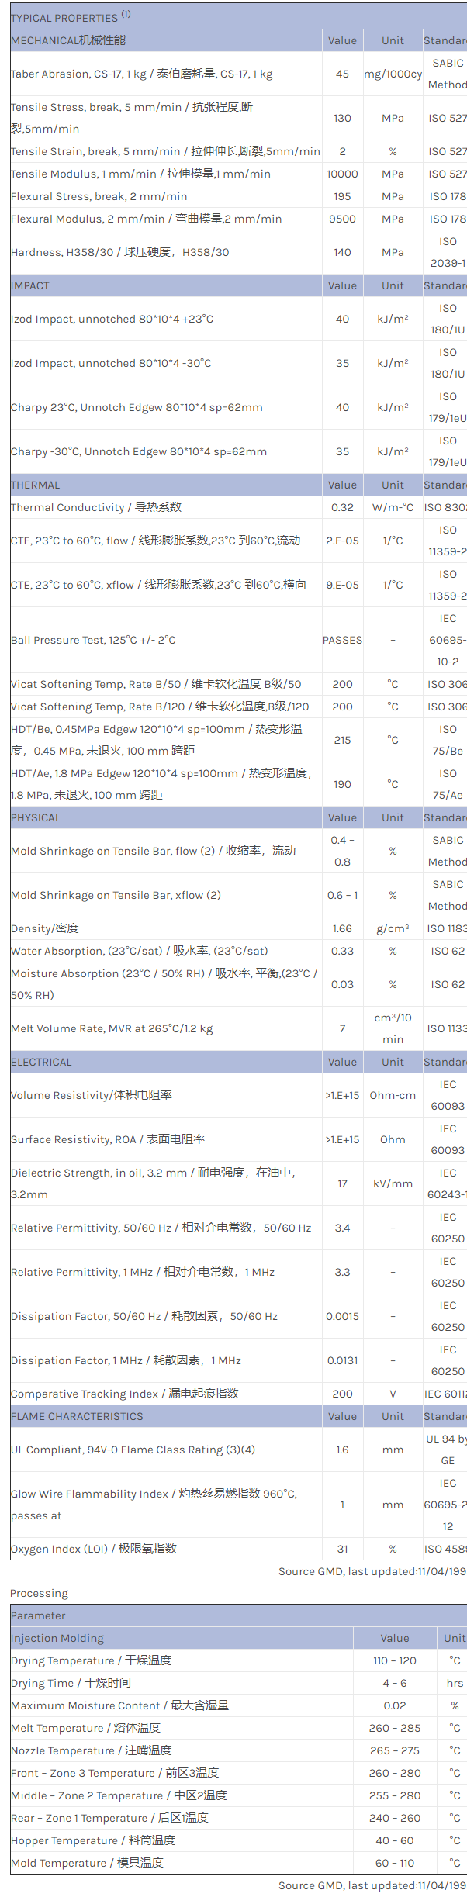
Task: Select the Comparative Tracking Index row label
Action: point(125,1394)
